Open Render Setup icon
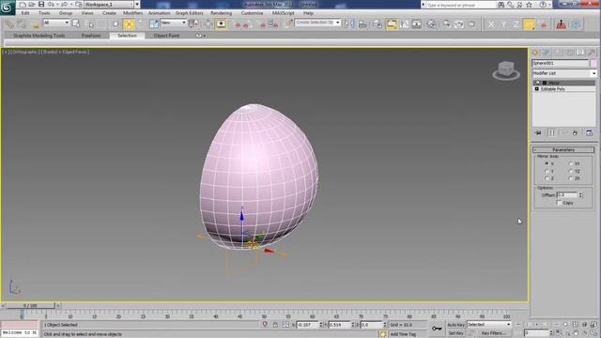This screenshot has height=338, width=601. coord(447,24)
